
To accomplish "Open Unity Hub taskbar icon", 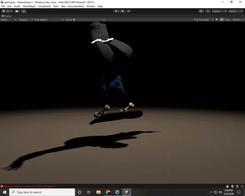I will (117, 192).
